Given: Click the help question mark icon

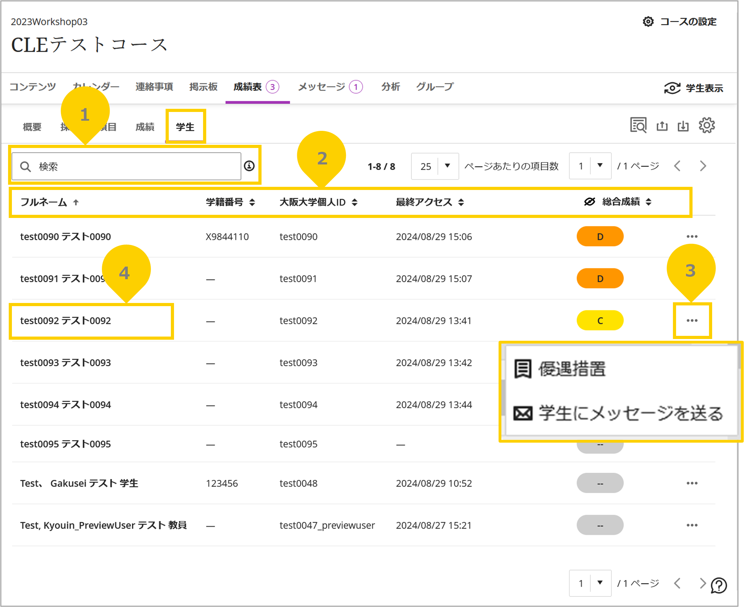Looking at the screenshot, I should coord(719,585).
